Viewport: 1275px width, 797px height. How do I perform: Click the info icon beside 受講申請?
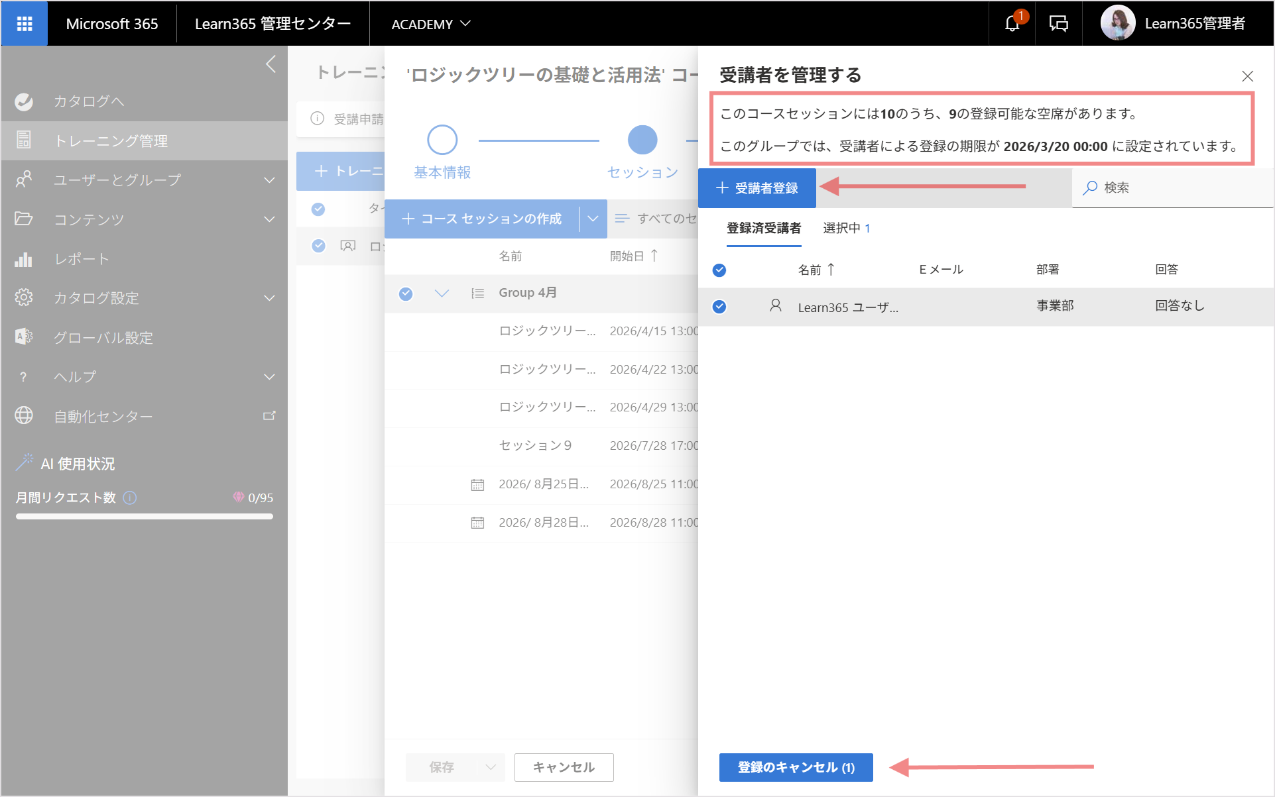tap(318, 119)
